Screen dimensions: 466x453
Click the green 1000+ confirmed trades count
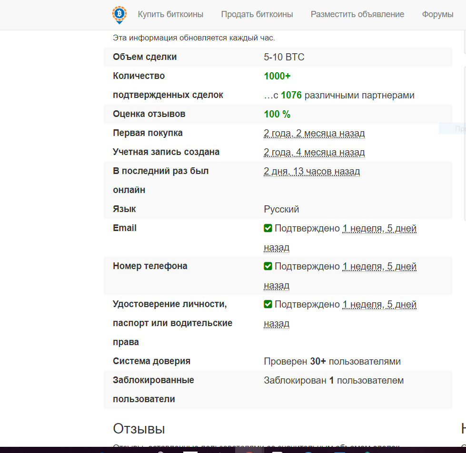[277, 76]
